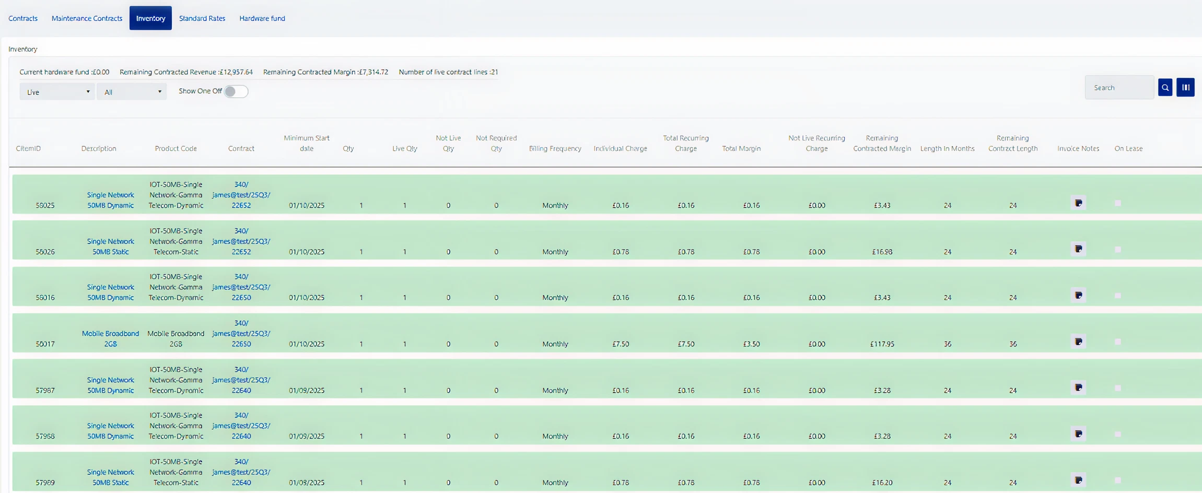Viewport: 1202px width, 493px height.
Task: Focus the Search input field
Action: click(1118, 88)
